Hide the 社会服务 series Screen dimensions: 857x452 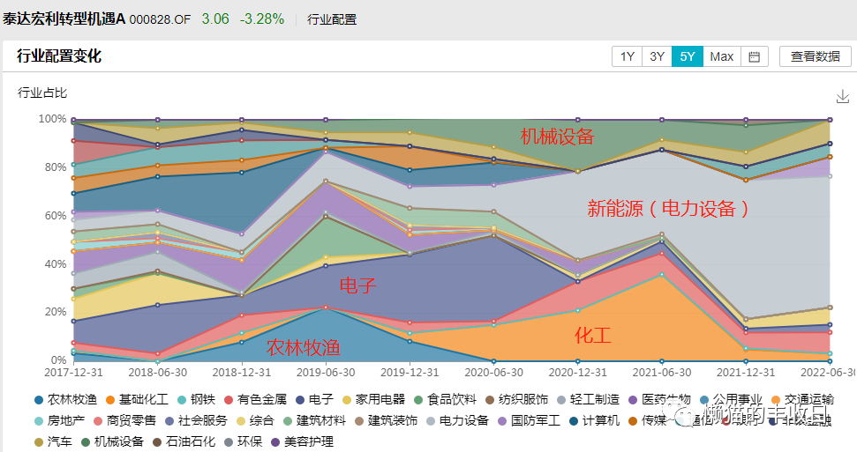[196, 420]
